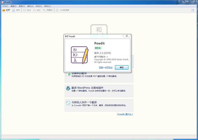This screenshot has width=198, height=140.
Task: Click the Pre-translate (预翻译) toolbar icon
Action: [45, 10]
